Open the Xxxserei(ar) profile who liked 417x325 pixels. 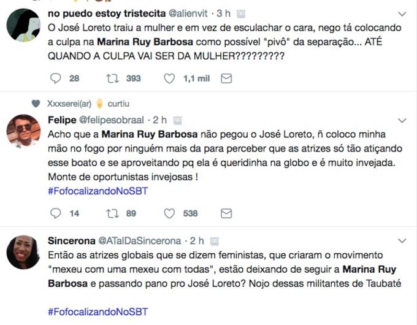click(x=69, y=104)
